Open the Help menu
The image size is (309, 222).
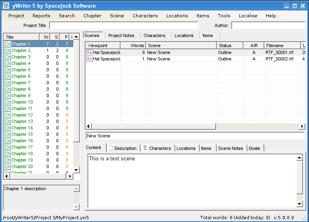pos(271,16)
